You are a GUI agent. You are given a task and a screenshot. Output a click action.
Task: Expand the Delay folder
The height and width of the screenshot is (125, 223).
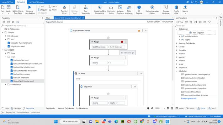pyautogui.click(x=6, y=53)
